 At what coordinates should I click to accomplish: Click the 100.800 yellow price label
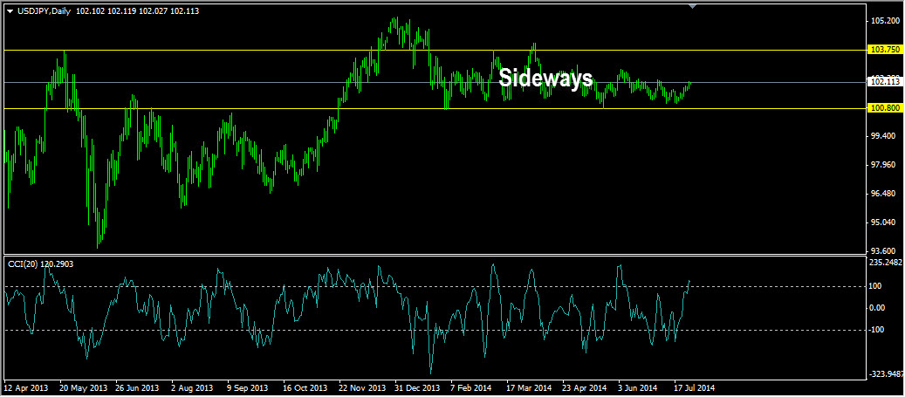pos(884,108)
